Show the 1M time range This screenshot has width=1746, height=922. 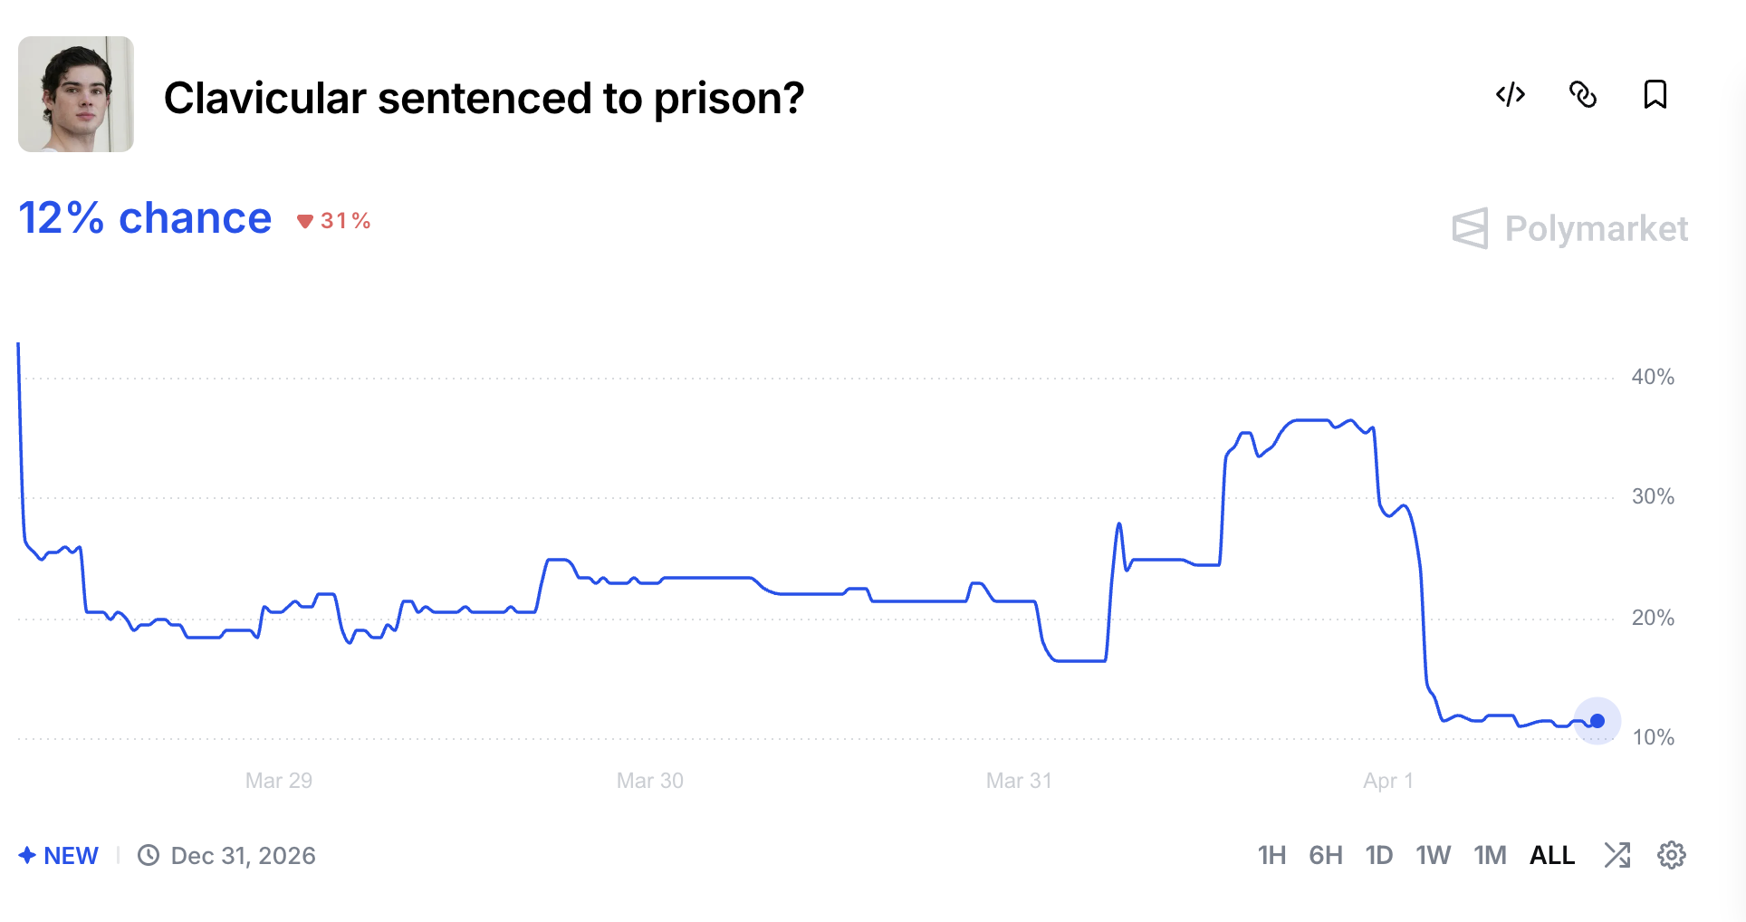click(x=1490, y=855)
